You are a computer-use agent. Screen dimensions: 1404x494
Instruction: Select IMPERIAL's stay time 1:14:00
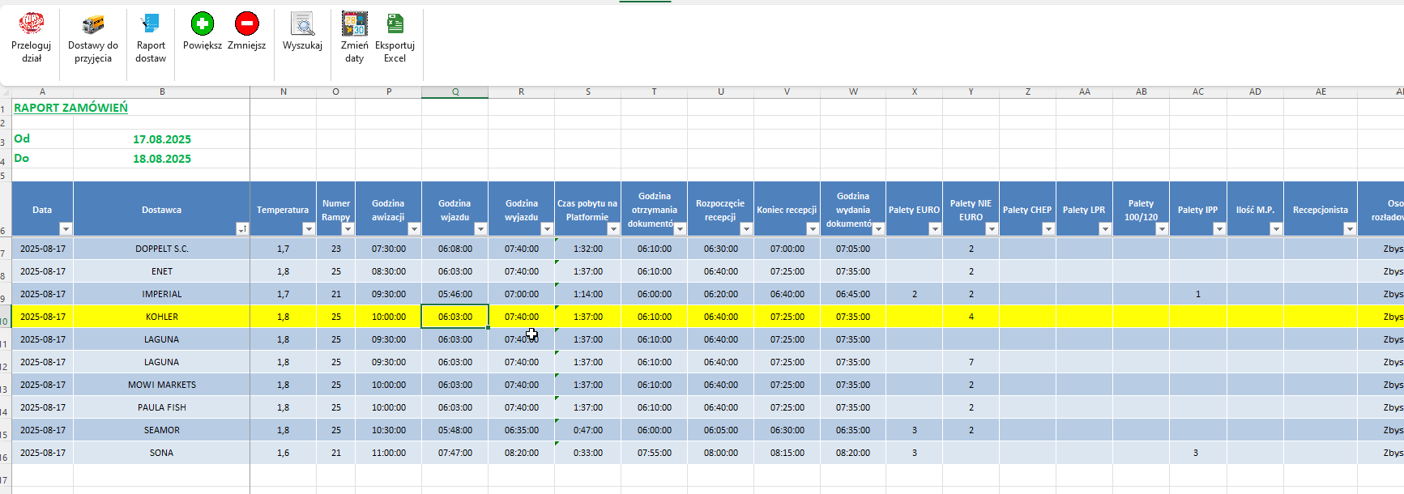click(x=588, y=294)
